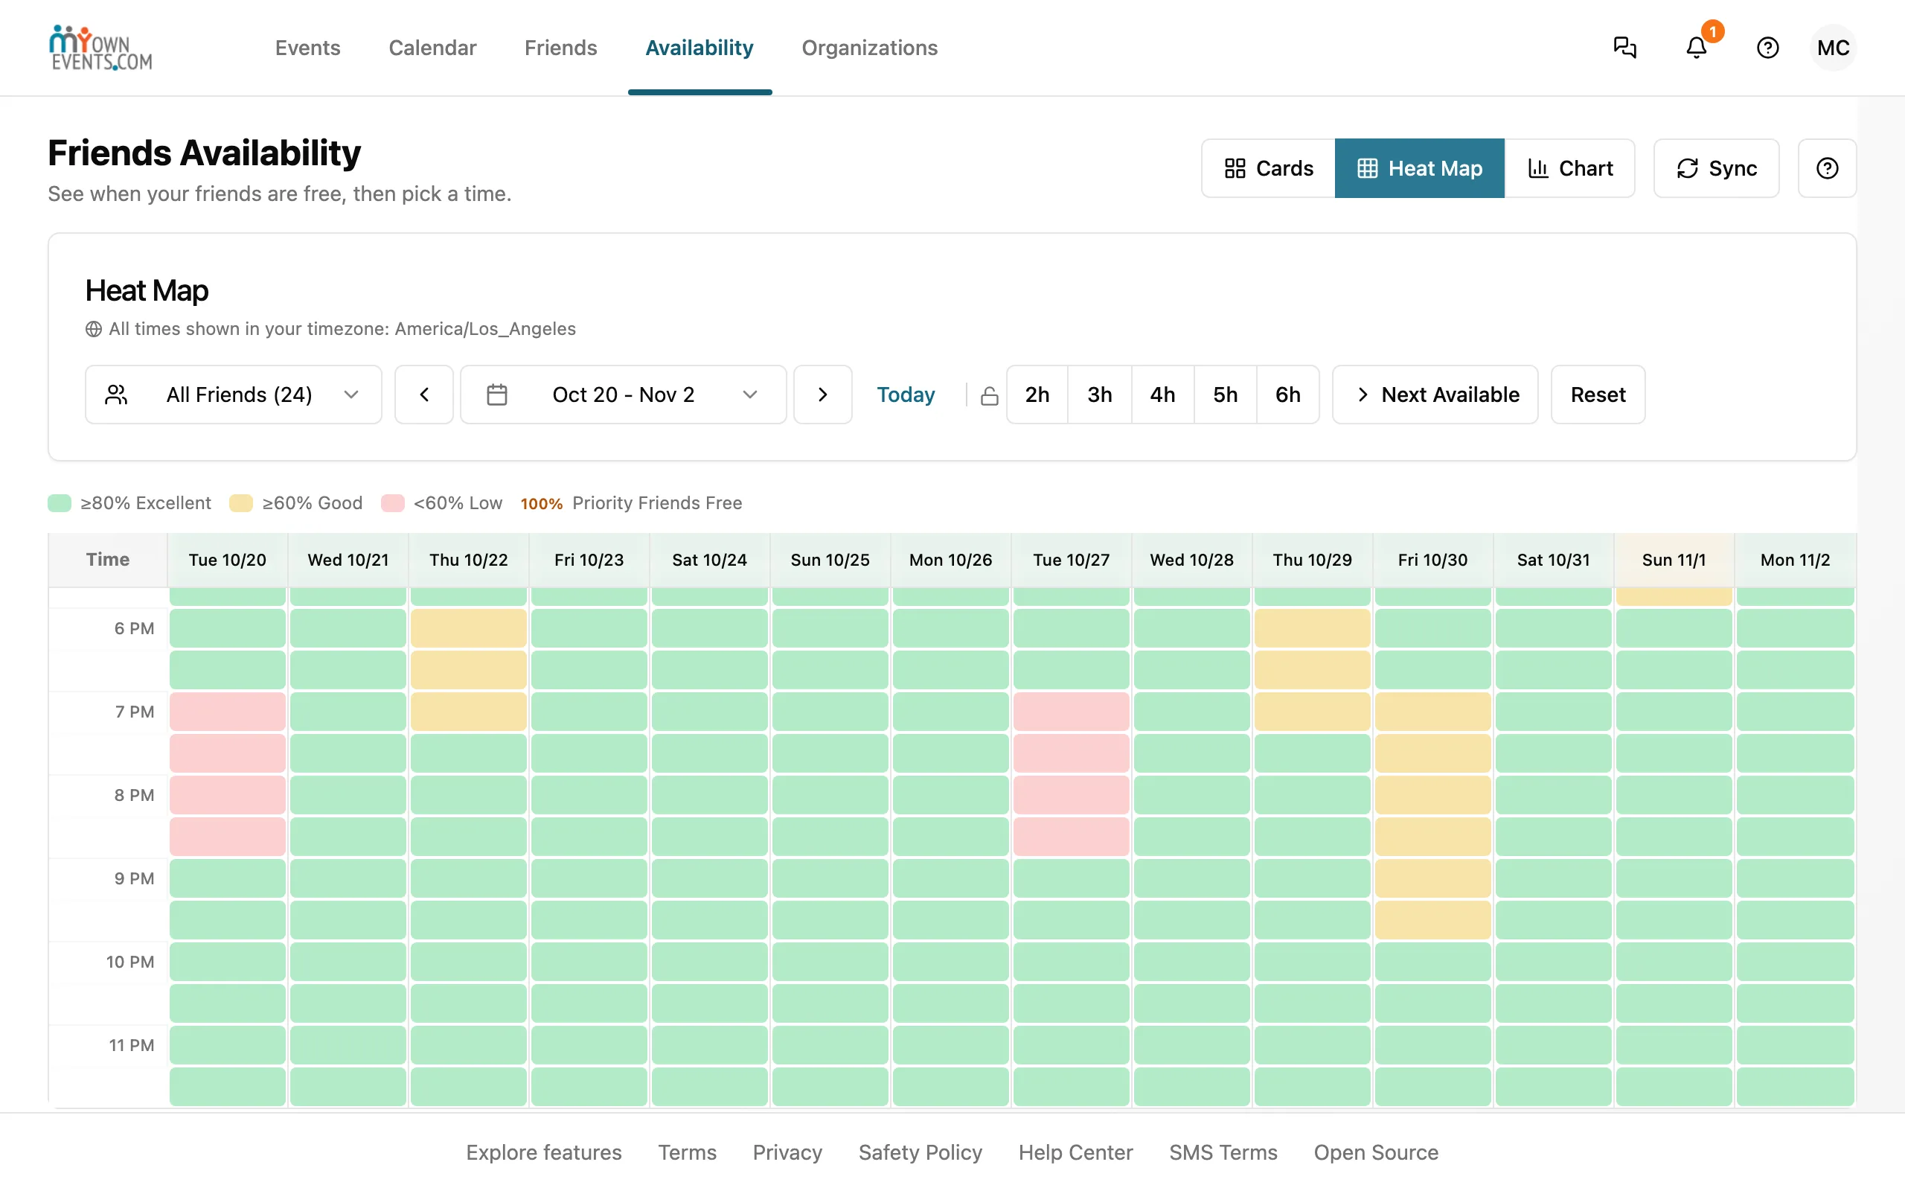Click the red Tue 10/27 8 PM cell
The height and width of the screenshot is (1191, 1905).
pyautogui.click(x=1072, y=795)
